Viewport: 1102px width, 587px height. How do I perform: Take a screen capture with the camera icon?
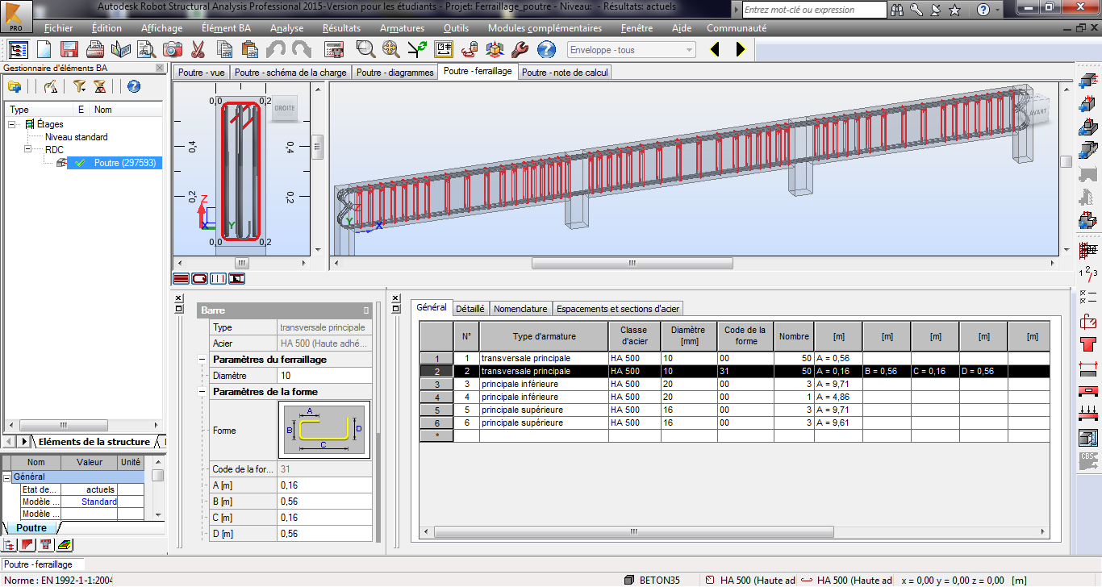point(173,49)
